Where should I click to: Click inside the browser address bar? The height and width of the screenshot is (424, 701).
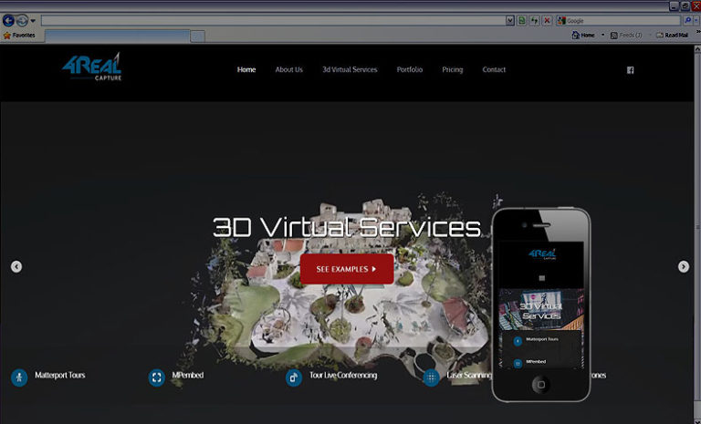(273, 21)
